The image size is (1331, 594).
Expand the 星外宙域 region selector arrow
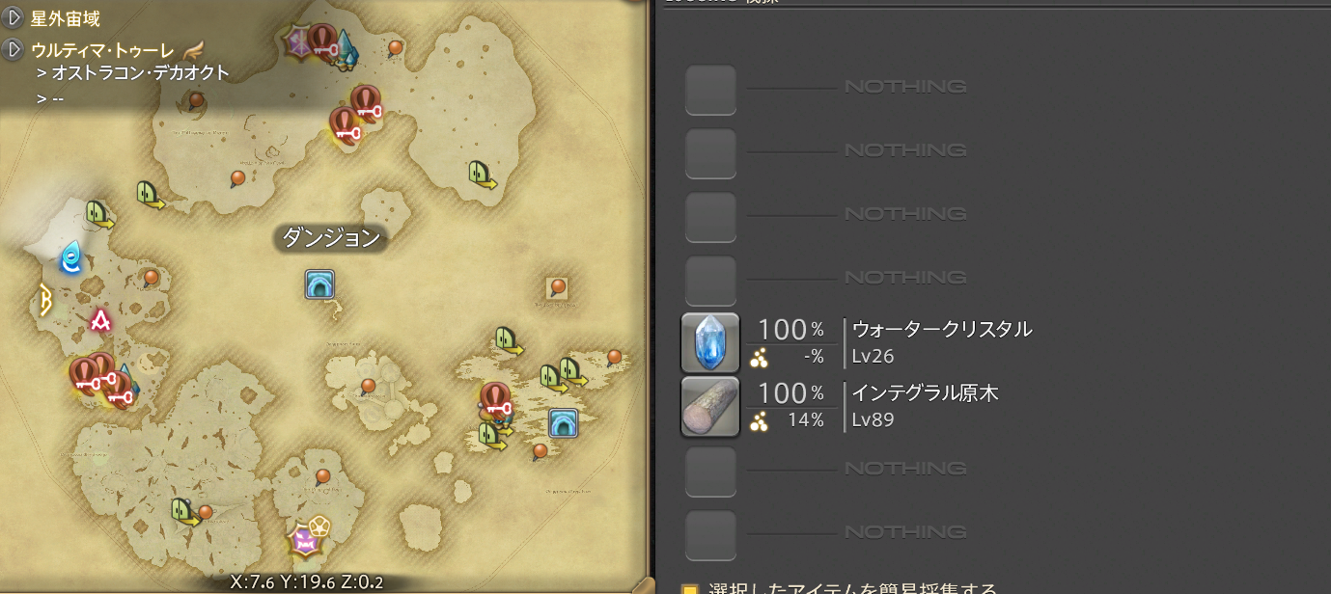click(x=14, y=18)
